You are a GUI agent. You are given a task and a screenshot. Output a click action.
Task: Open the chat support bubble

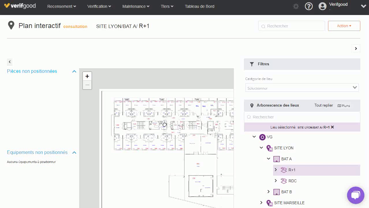[x=355, y=195]
